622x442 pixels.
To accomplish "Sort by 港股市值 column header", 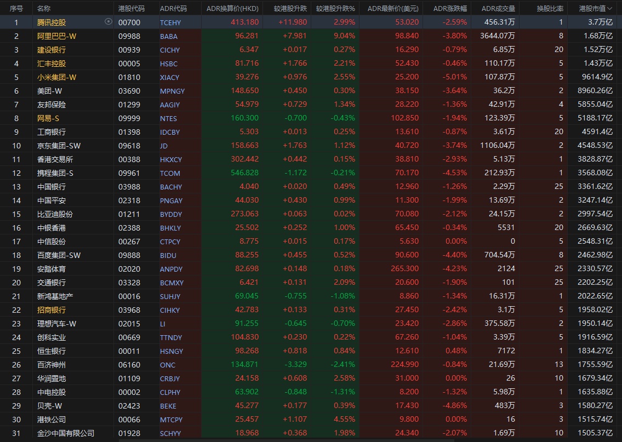I will [x=592, y=9].
